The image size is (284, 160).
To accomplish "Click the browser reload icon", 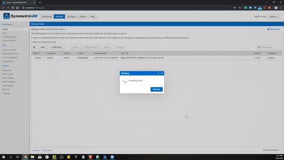I will (x=13, y=8).
